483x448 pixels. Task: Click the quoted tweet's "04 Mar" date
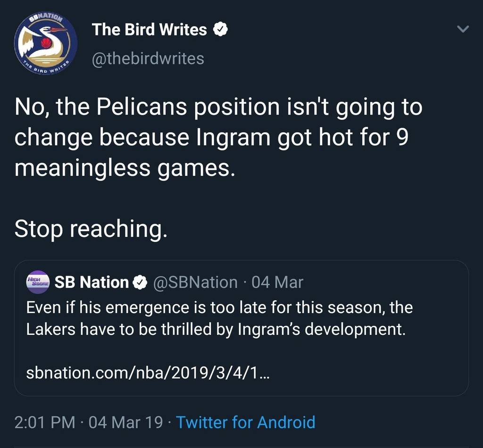[x=277, y=282]
